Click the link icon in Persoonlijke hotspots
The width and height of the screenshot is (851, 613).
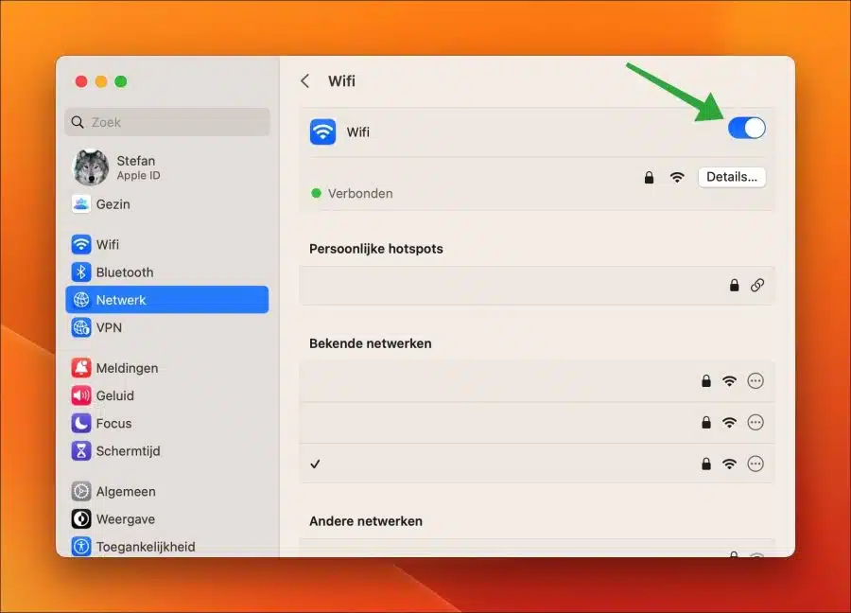pyautogui.click(x=757, y=285)
